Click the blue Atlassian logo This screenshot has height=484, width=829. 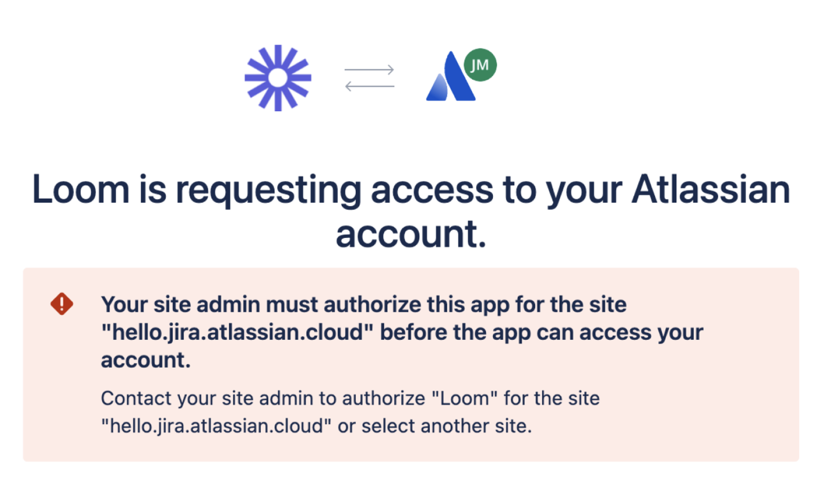pos(450,78)
